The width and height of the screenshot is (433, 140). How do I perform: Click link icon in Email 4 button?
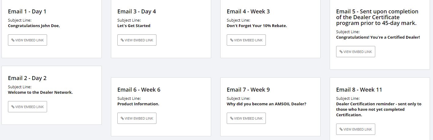(232, 40)
